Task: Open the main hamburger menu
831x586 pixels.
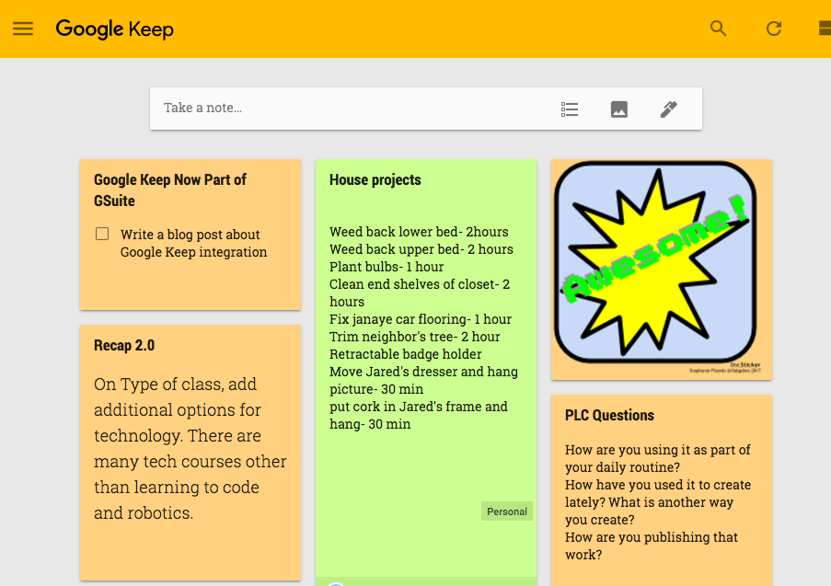Action: point(23,29)
